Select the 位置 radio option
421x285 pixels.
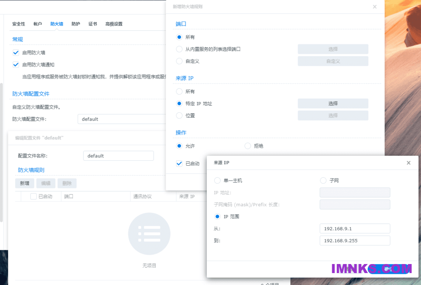(179, 116)
